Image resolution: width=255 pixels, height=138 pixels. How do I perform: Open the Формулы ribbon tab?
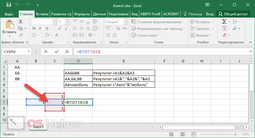82,14
